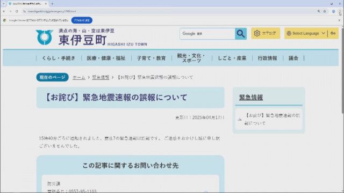The image size is (344, 193).
Task: Open the くらし・手続き navigation menu
Action: point(59,58)
